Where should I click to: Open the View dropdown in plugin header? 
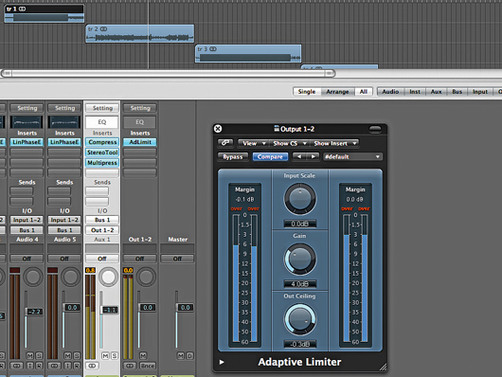(253, 143)
